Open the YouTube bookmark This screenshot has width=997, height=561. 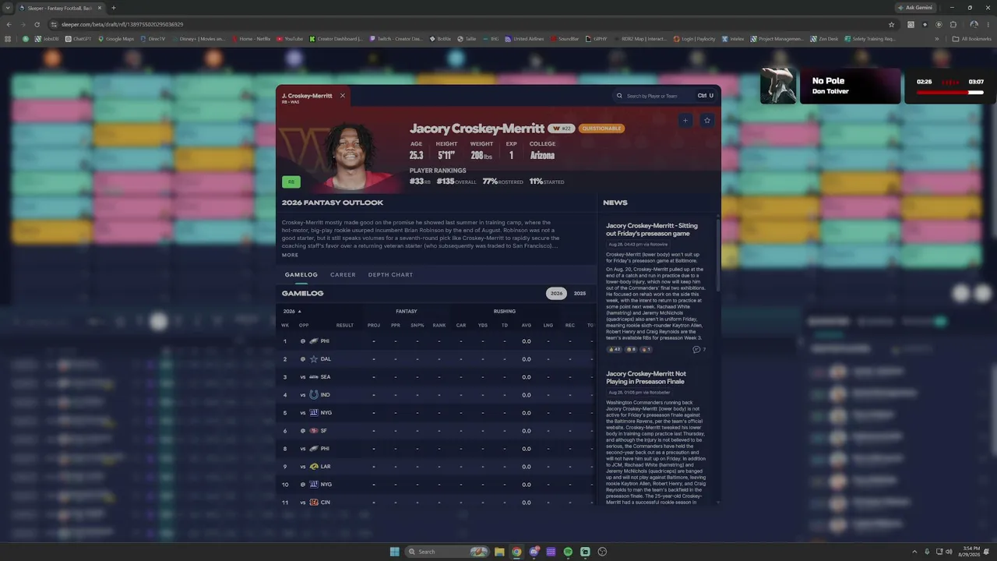291,39
